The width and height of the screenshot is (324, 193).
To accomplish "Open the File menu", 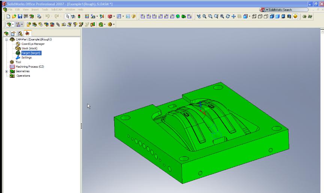I will pyautogui.click(x=10, y=9).
